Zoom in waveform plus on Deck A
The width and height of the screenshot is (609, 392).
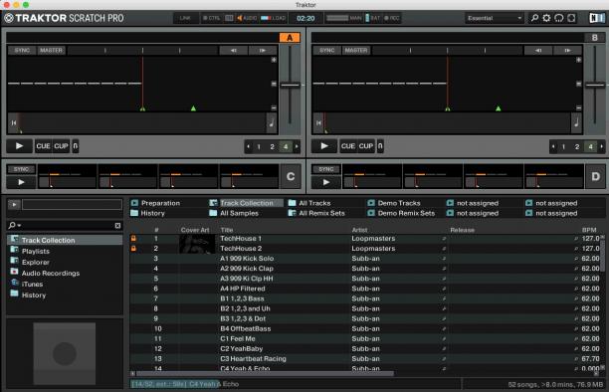(x=274, y=60)
